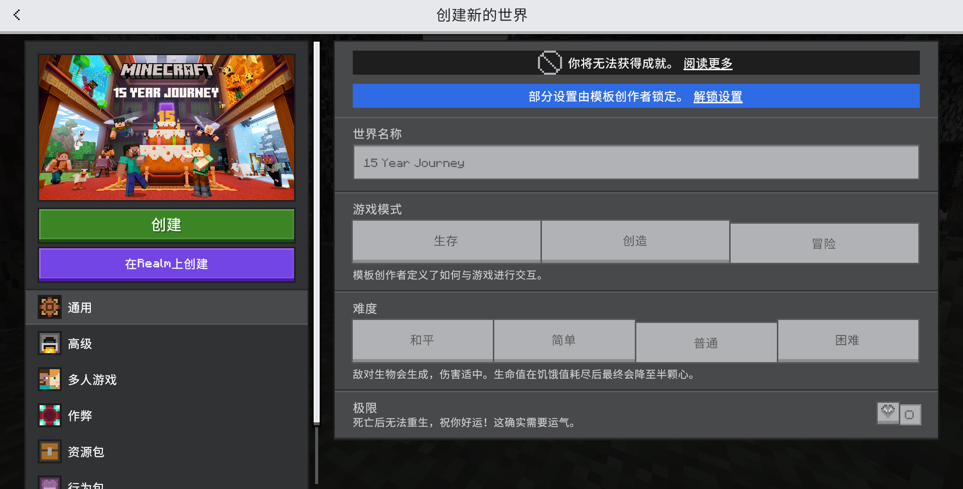Set difficulty to 普通
This screenshot has height=489, width=963.
pos(706,343)
